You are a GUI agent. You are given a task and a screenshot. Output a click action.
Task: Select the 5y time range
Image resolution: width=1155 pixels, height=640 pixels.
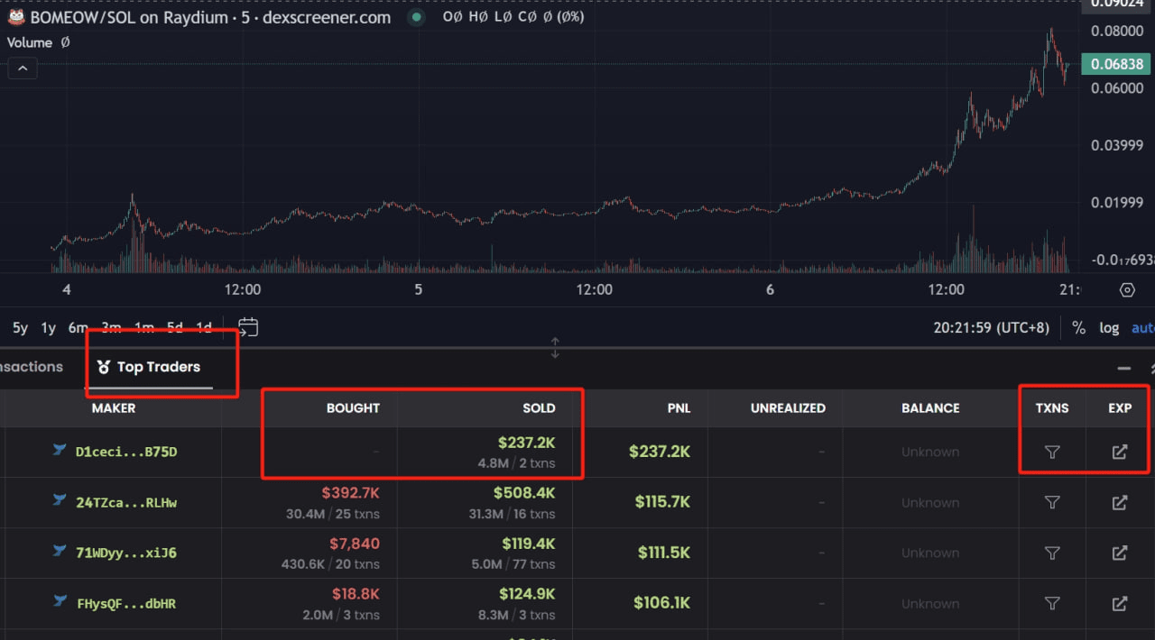click(20, 328)
